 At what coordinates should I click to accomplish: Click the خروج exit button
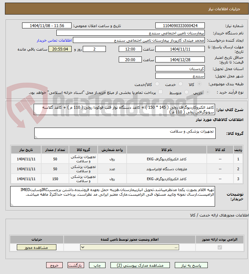click(54, 265)
